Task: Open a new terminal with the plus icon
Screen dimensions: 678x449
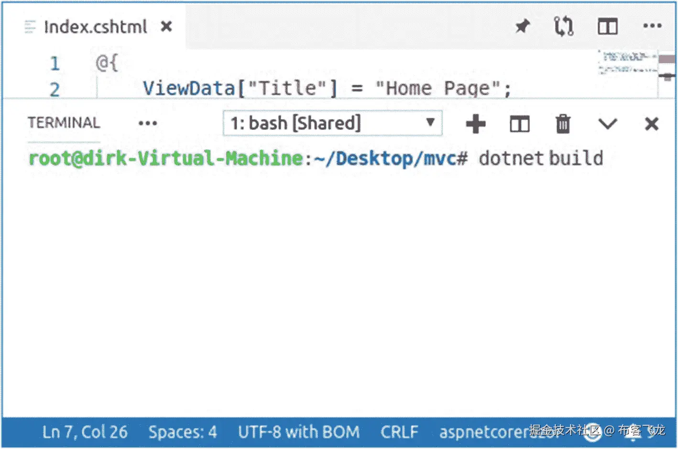Action: [475, 124]
